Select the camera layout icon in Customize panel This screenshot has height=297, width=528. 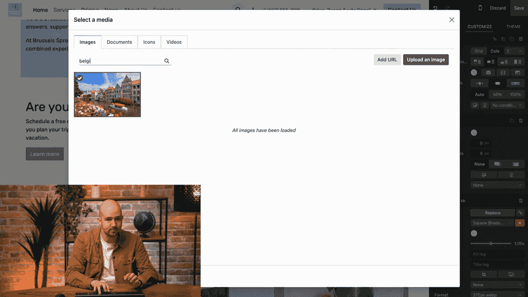coord(488,72)
